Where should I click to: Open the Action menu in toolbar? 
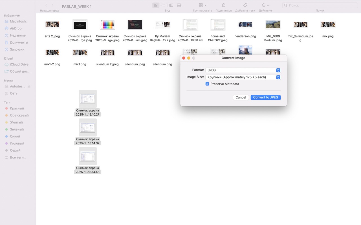tap(265, 5)
